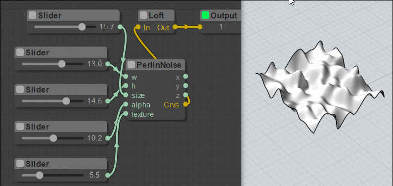
Task: Click the slider handle showing 13.0
Action: (62, 64)
